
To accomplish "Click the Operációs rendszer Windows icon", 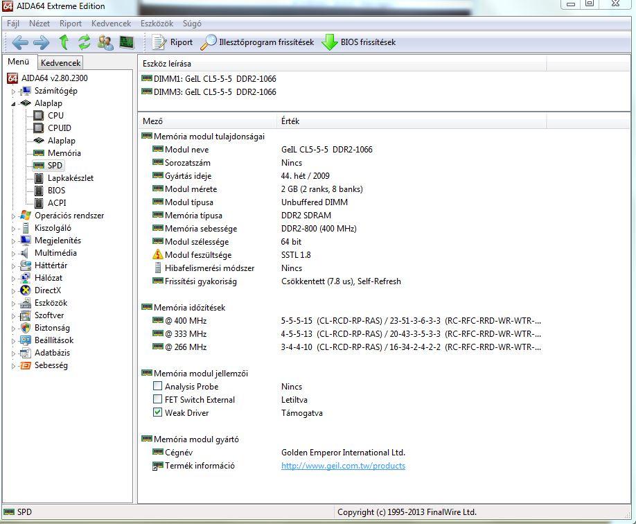I will tap(26, 215).
